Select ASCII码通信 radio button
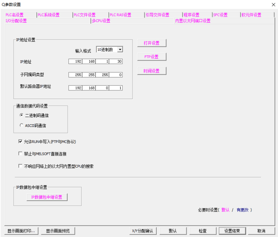This screenshot has width=278, height=237. (22, 126)
